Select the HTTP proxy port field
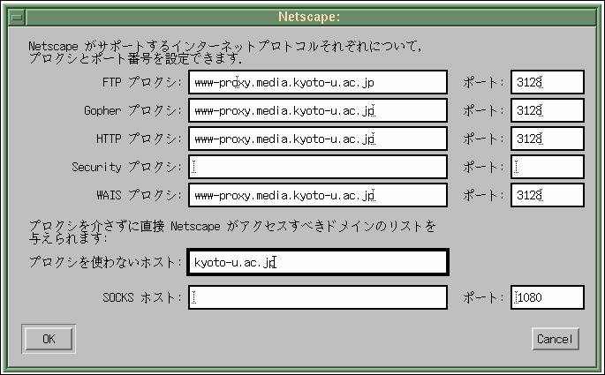605x375 pixels. (x=547, y=139)
